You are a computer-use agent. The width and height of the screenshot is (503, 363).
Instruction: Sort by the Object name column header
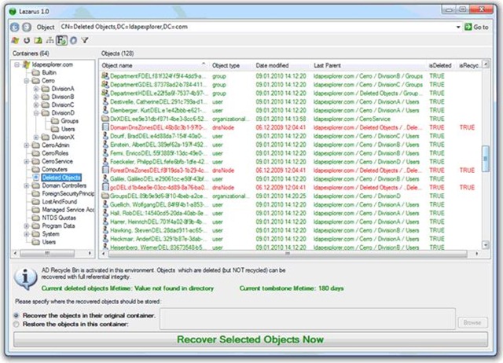pyautogui.click(x=154, y=65)
